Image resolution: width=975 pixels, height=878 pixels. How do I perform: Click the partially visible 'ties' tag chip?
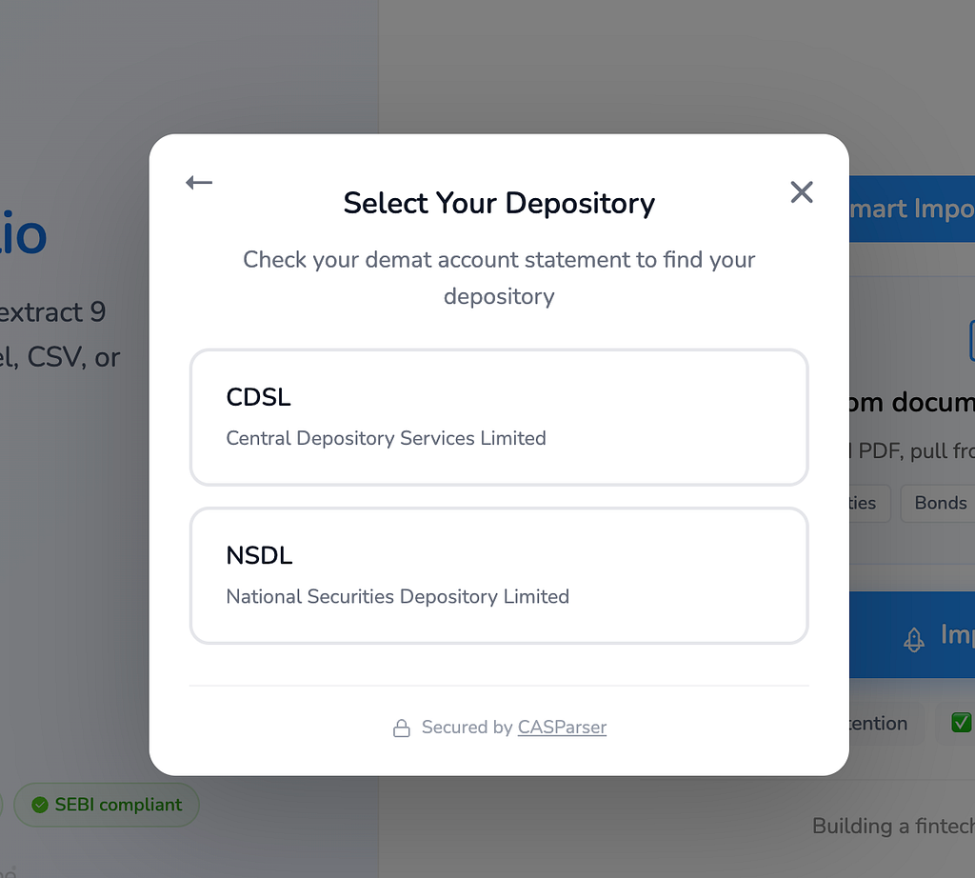tap(869, 503)
